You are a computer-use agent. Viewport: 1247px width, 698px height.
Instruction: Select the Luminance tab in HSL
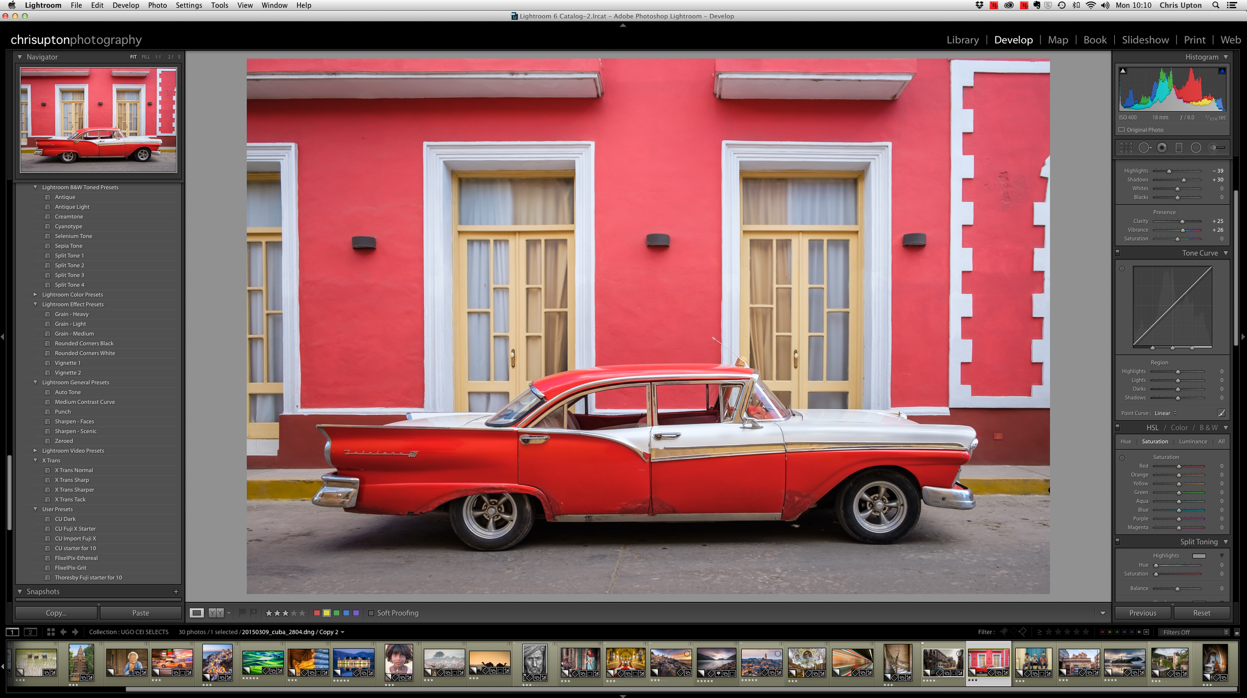click(x=1193, y=442)
